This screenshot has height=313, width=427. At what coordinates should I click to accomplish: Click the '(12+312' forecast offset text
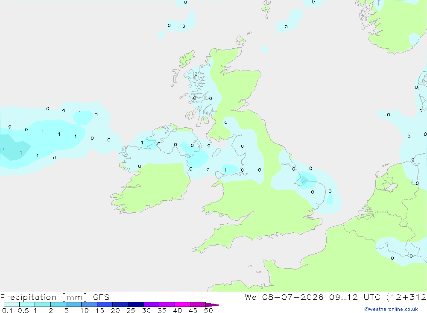pos(406,297)
